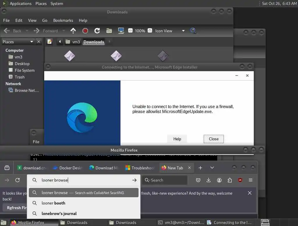This screenshot has width=298, height=226.
Task: Go up to parent folder arrow
Action: pos(73,31)
